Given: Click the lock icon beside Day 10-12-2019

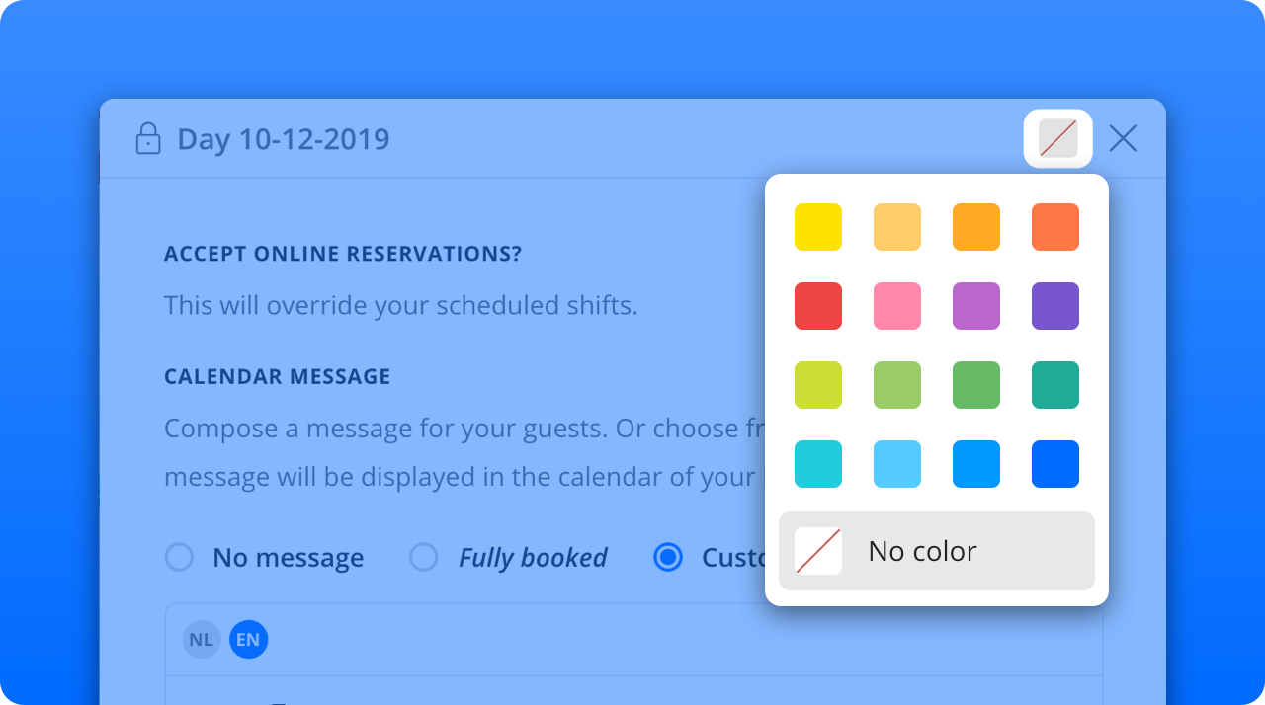Looking at the screenshot, I should pyautogui.click(x=148, y=139).
